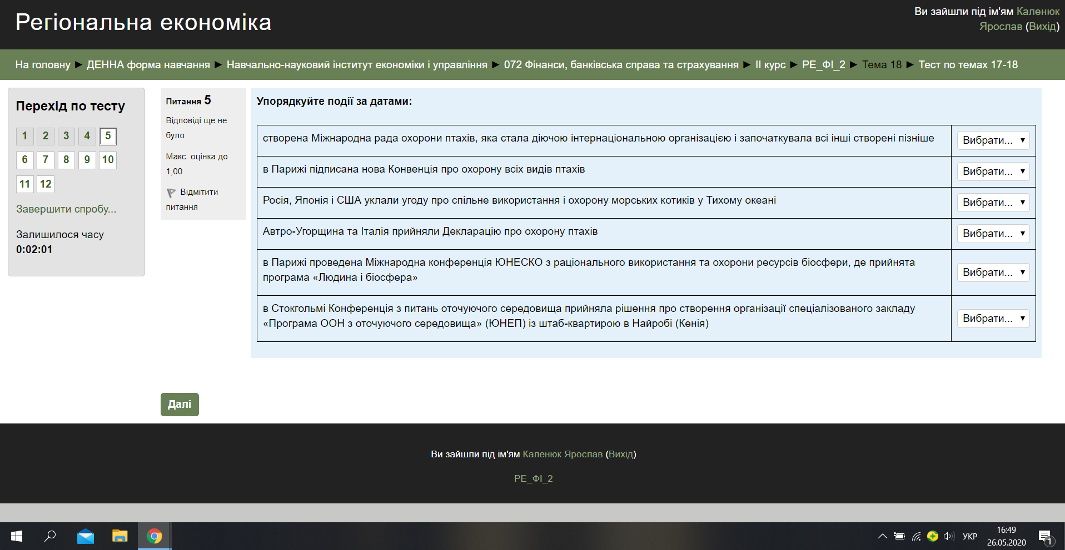Open the dropdown beside the Stockholm conference event

(993, 318)
